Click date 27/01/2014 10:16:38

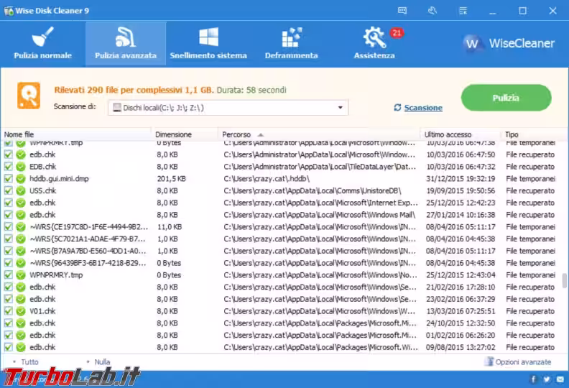pyautogui.click(x=461, y=215)
